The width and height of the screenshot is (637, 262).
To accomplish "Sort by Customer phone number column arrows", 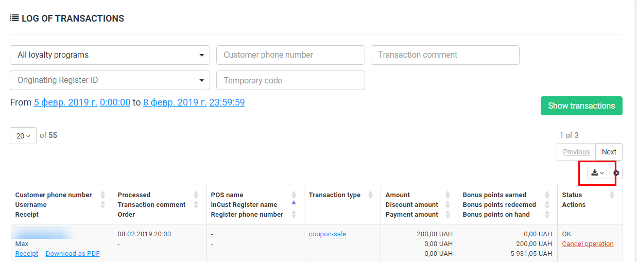I will click(102, 195).
